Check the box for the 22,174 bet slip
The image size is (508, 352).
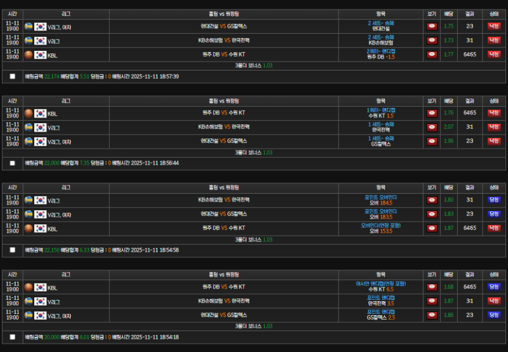point(13,76)
